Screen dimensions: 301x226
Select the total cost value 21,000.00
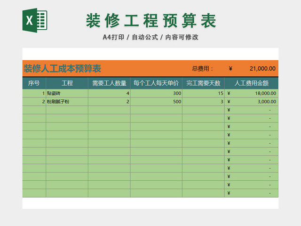262,69
